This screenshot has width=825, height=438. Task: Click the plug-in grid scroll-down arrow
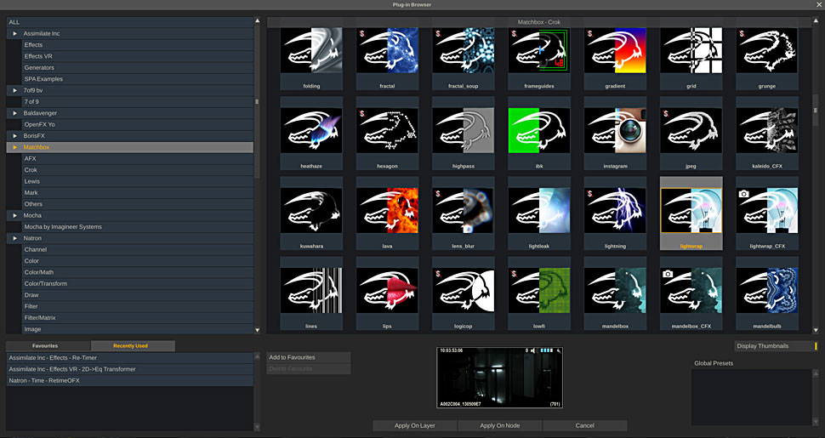pyautogui.click(x=816, y=330)
